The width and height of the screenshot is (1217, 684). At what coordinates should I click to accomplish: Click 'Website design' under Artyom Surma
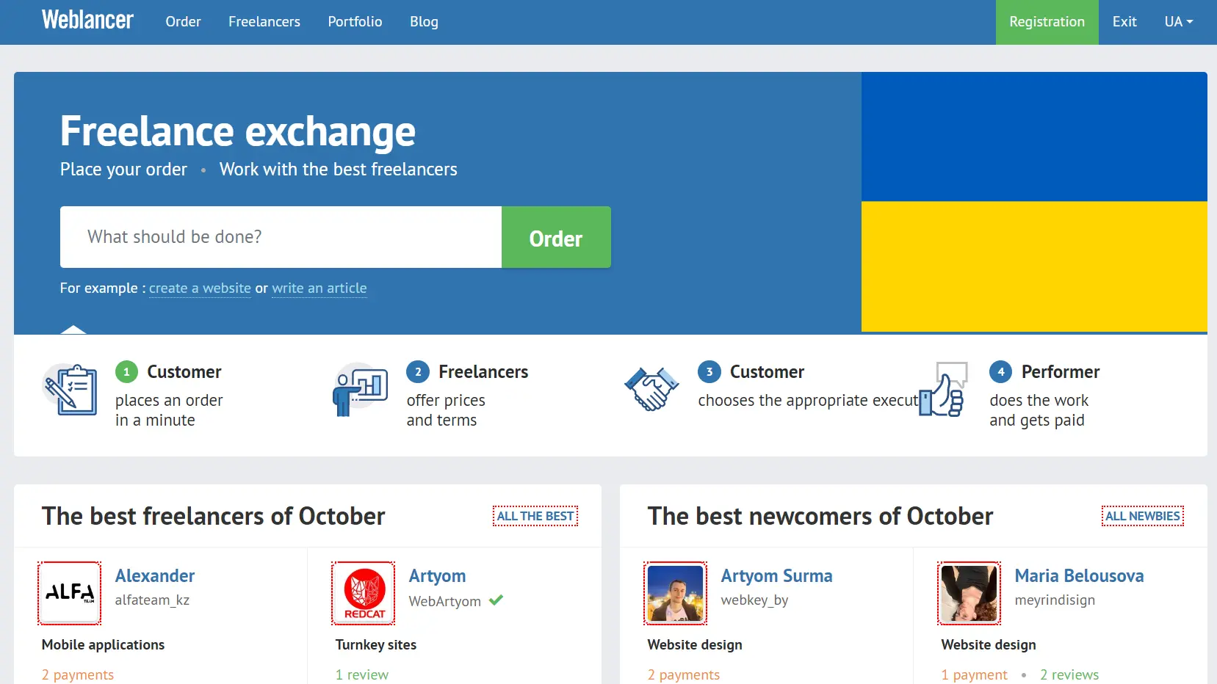click(695, 645)
